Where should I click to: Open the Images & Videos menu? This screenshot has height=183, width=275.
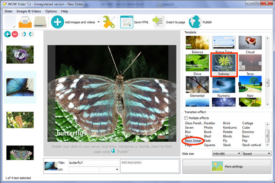[29, 11]
